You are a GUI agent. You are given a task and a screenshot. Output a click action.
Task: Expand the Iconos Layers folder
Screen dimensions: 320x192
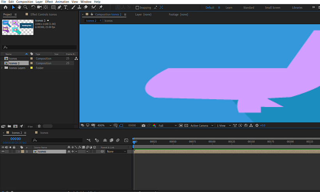pyautogui.click(x=2, y=68)
